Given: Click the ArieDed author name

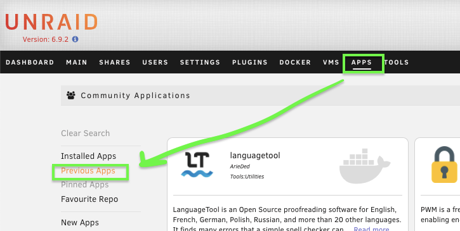Looking at the screenshot, I should [x=240, y=166].
